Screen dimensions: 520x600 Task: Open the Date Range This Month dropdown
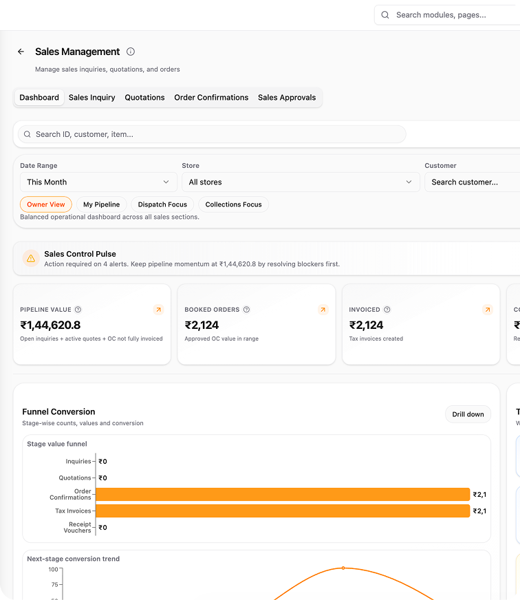click(x=98, y=182)
